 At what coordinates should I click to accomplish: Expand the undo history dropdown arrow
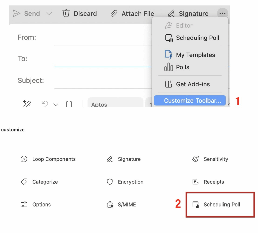point(56,104)
